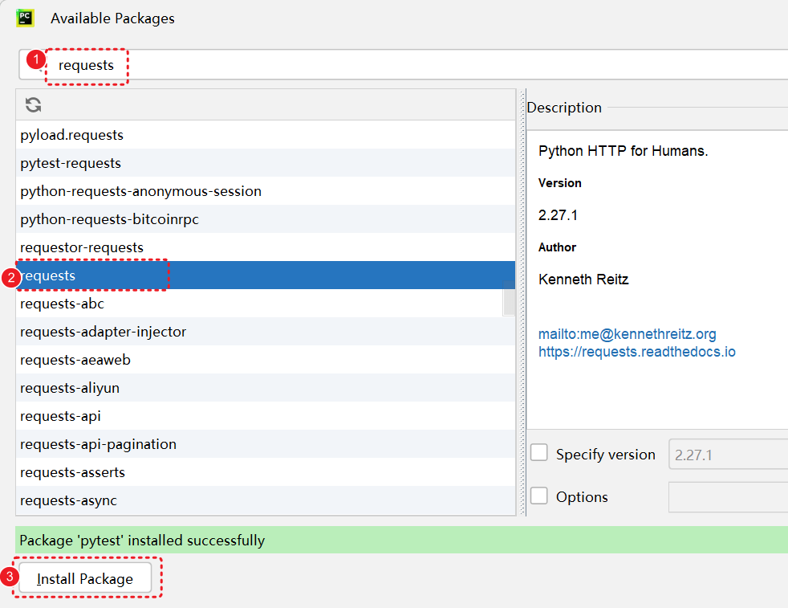
Task: Click the package list scrollbar thumb
Action: pos(509,300)
